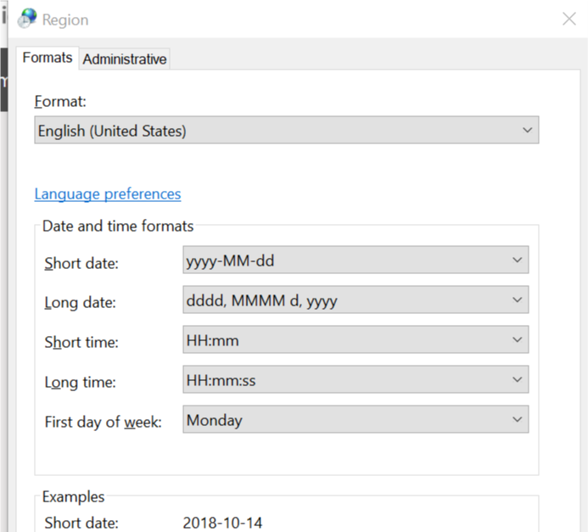Click the First day of week chevron
This screenshot has height=532, width=588.
[x=517, y=420]
